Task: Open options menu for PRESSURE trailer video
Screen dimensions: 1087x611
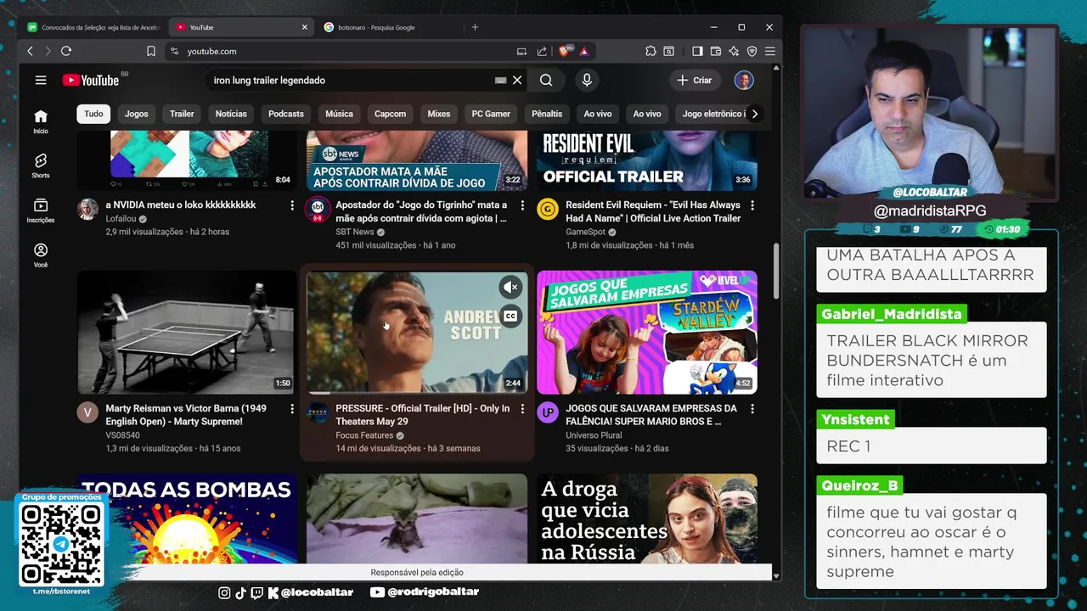Action: [522, 409]
